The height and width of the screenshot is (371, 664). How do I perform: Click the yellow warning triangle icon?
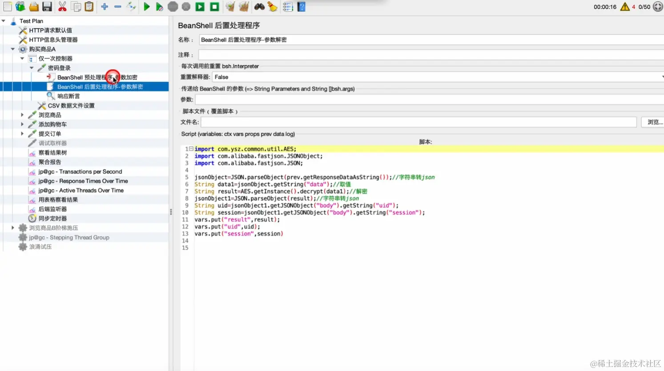(x=625, y=7)
